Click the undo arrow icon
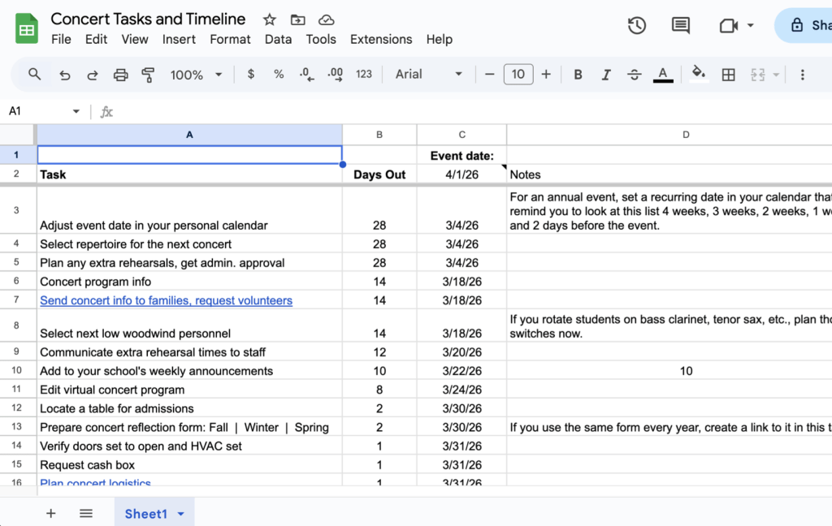Image resolution: width=832 pixels, height=526 pixels. [x=65, y=75]
